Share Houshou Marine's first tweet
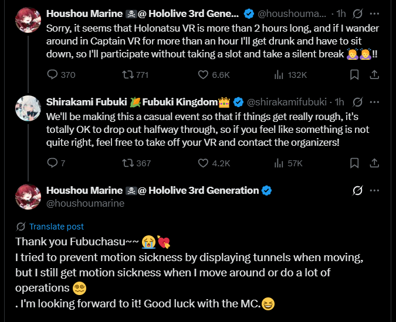396x322 pixels. tap(374, 75)
